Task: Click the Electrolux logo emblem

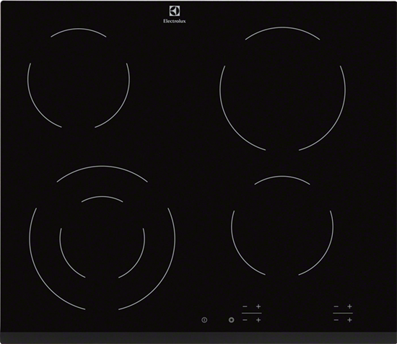Action: point(175,11)
